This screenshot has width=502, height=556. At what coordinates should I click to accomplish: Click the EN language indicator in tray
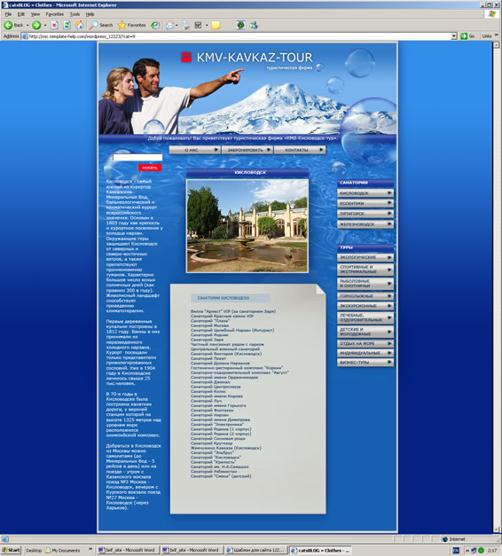pyautogui.click(x=456, y=551)
